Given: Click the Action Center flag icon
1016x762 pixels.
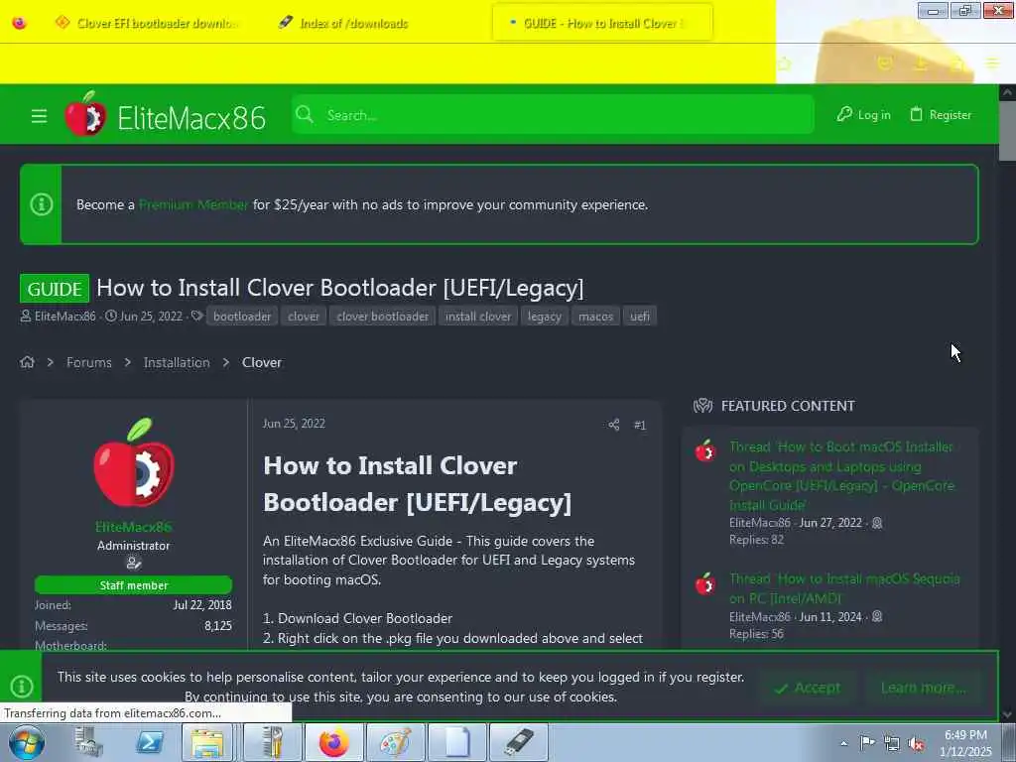Looking at the screenshot, I should pos(867,743).
